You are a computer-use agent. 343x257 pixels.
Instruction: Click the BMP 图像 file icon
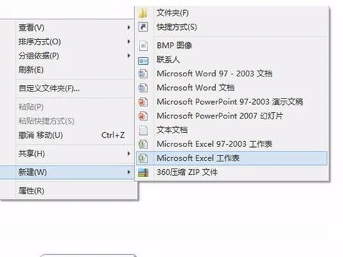[143, 46]
